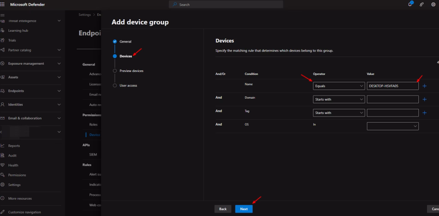The width and height of the screenshot is (439, 216).
Task: Click the Health heart icon
Action: pos(3,165)
